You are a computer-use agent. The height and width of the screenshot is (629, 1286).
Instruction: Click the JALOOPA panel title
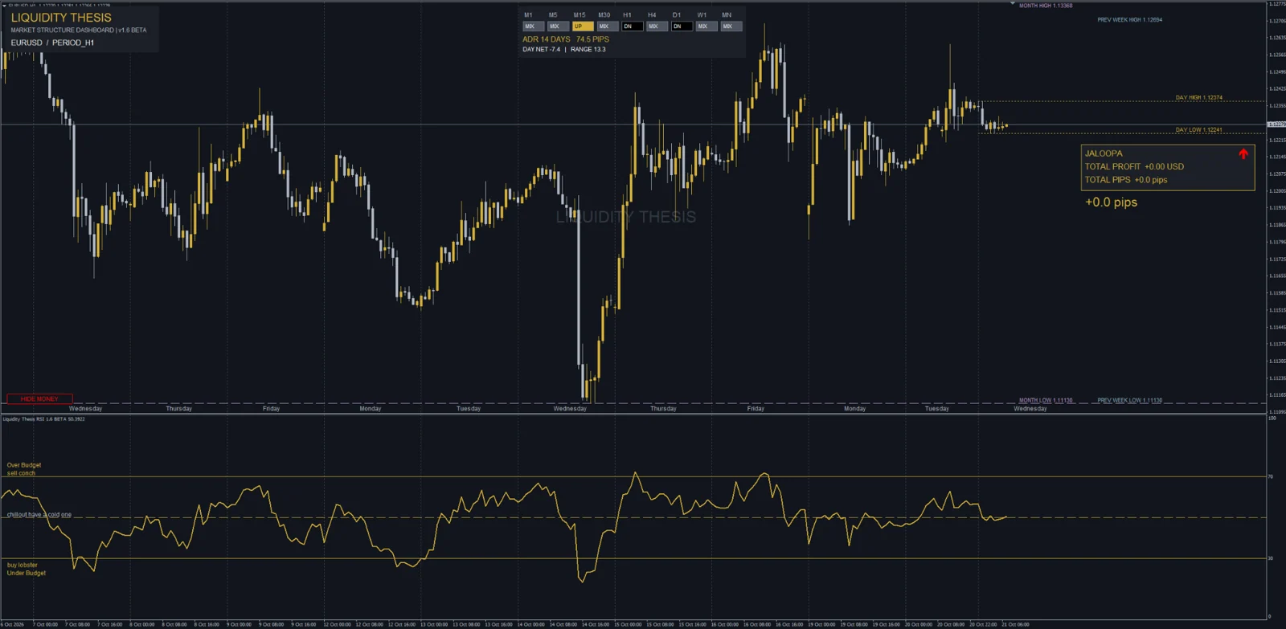coord(1104,153)
